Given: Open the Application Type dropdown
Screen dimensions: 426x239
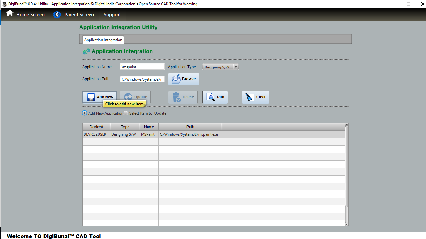Looking at the screenshot, I should pos(220,67).
